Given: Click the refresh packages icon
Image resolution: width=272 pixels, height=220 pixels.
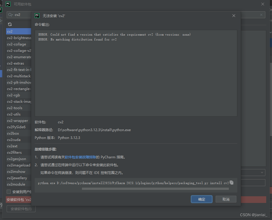Looking at the screenshot, I should point(10,24).
